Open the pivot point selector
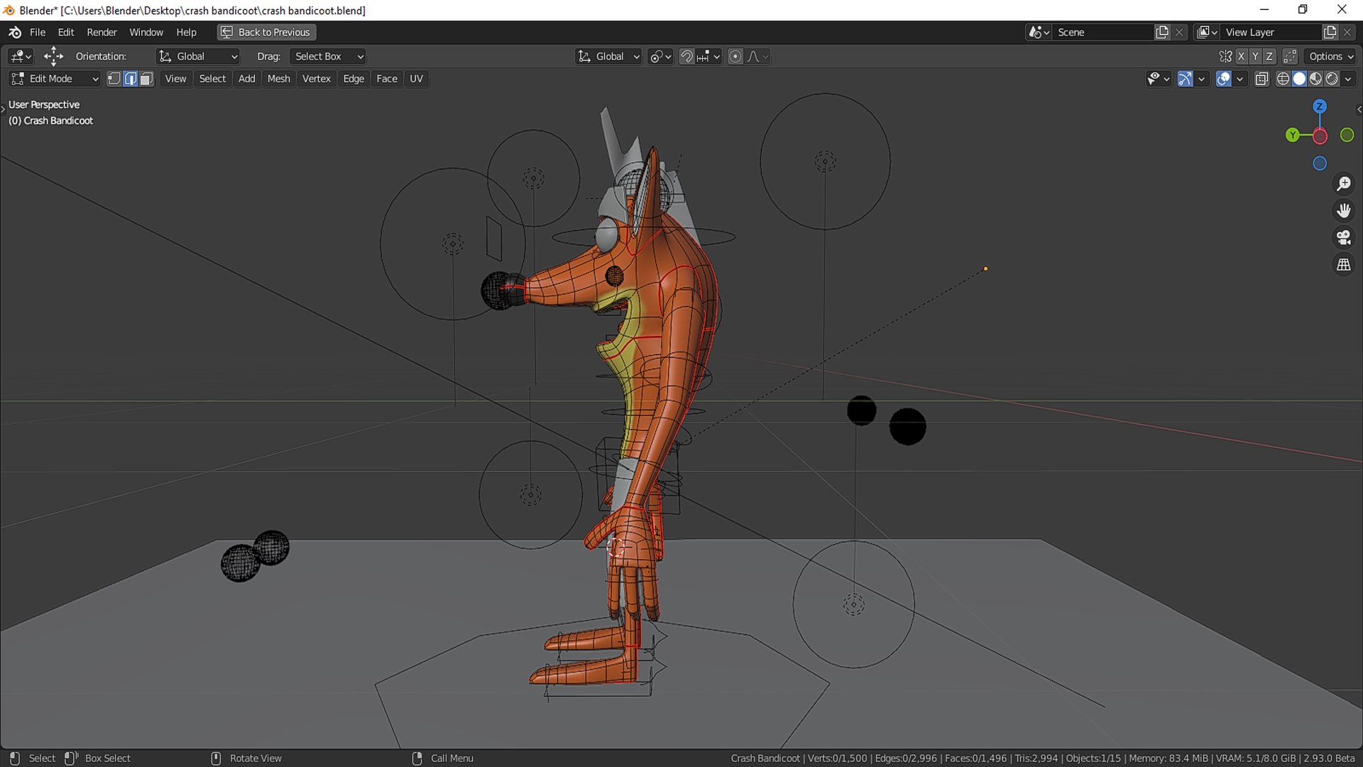Screen dimensions: 1363x767 tap(660, 56)
